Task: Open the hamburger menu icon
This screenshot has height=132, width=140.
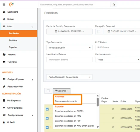Action: pyautogui.click(x=4, y=4)
